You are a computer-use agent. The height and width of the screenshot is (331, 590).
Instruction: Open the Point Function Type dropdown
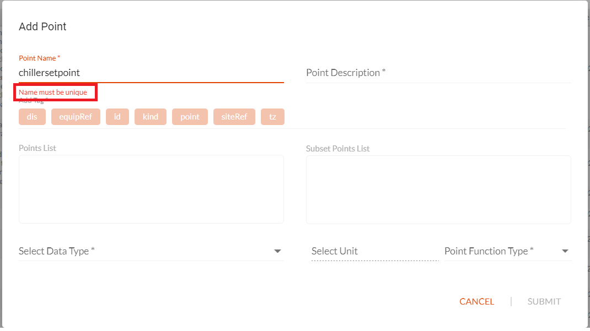point(508,251)
